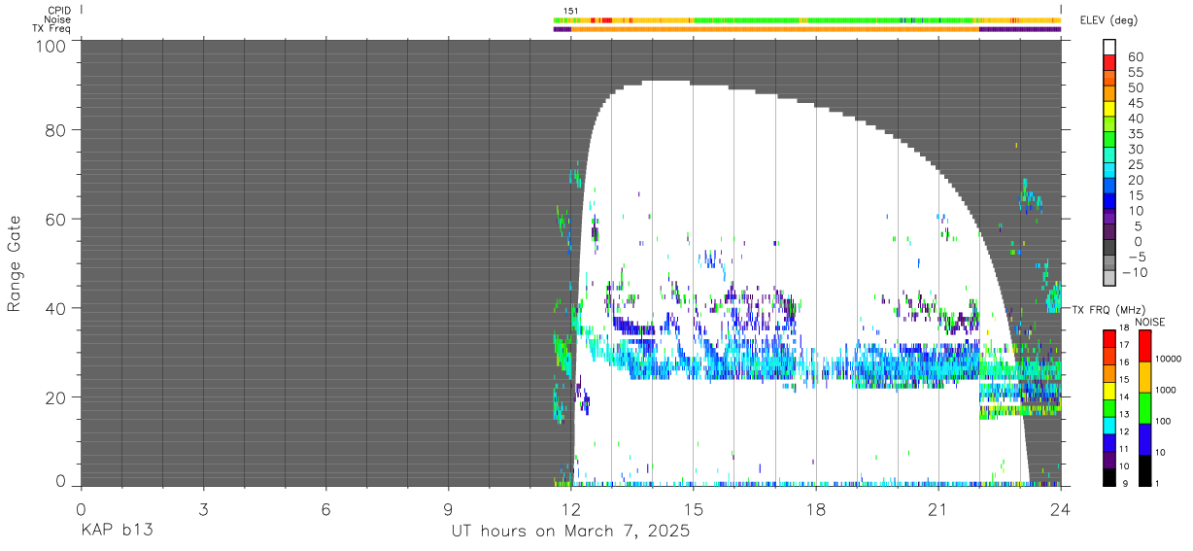Select the light gray bottom elevation swatch near -10
This screenshot has width=1193, height=551.
tap(1111, 279)
